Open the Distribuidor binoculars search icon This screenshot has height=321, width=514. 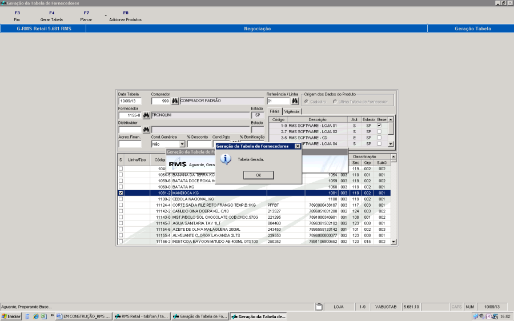[146, 130]
